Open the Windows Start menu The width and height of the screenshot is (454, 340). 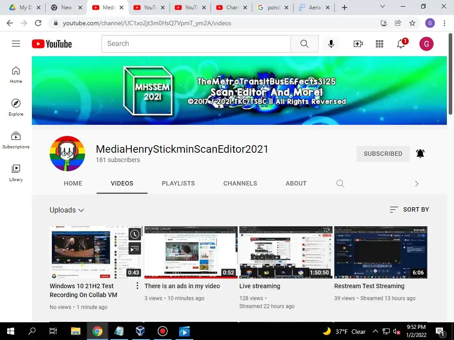tap(11, 331)
